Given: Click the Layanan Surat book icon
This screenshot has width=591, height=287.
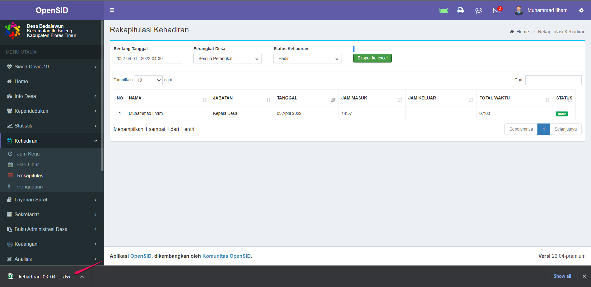Looking at the screenshot, I should [x=9, y=200].
